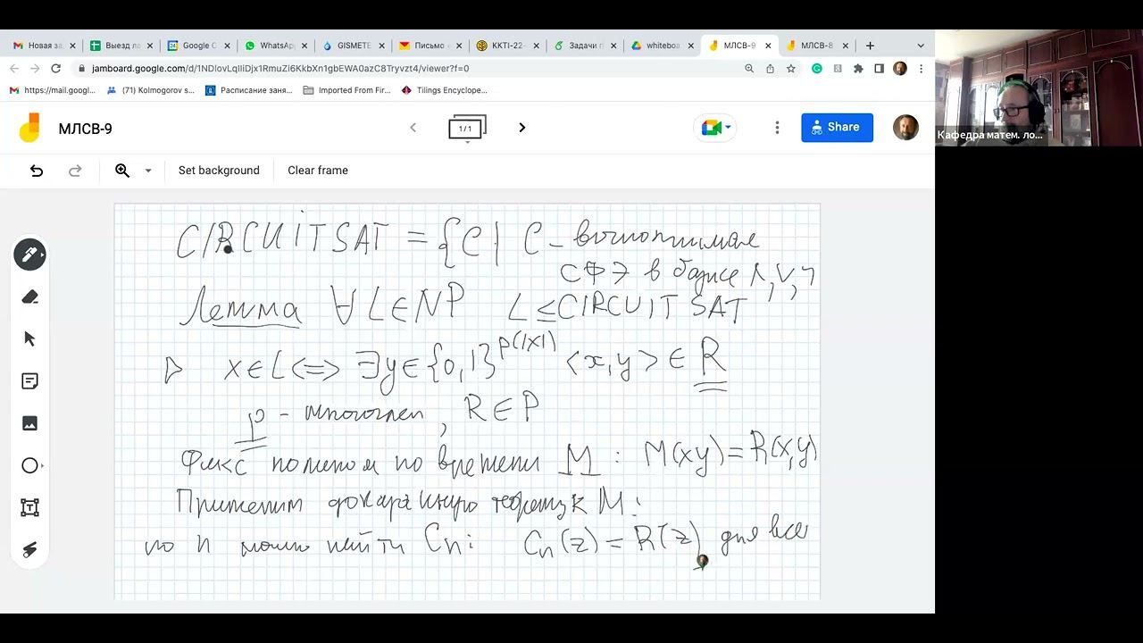Click the Jamboard logo icon
This screenshot has height=643, width=1143.
pos(29,128)
